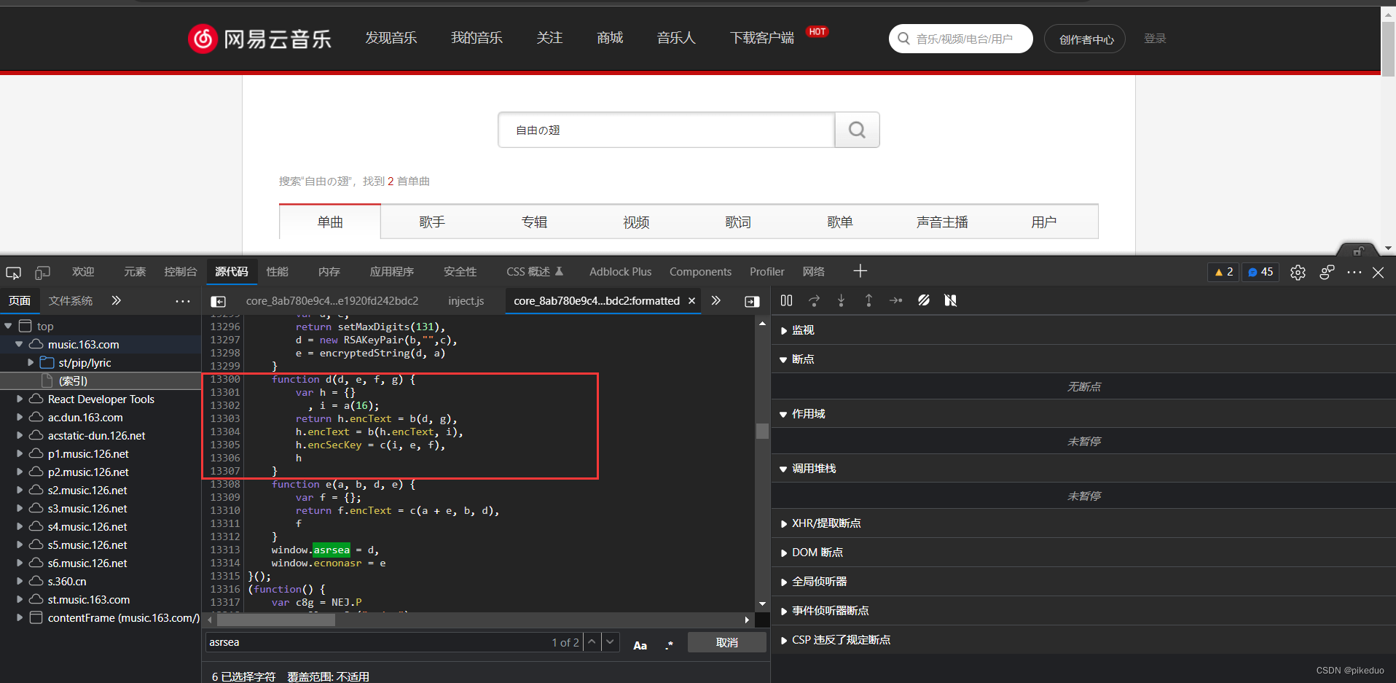Click 取消 to cancel the search
Screen dimensions: 1396x683
pos(727,642)
